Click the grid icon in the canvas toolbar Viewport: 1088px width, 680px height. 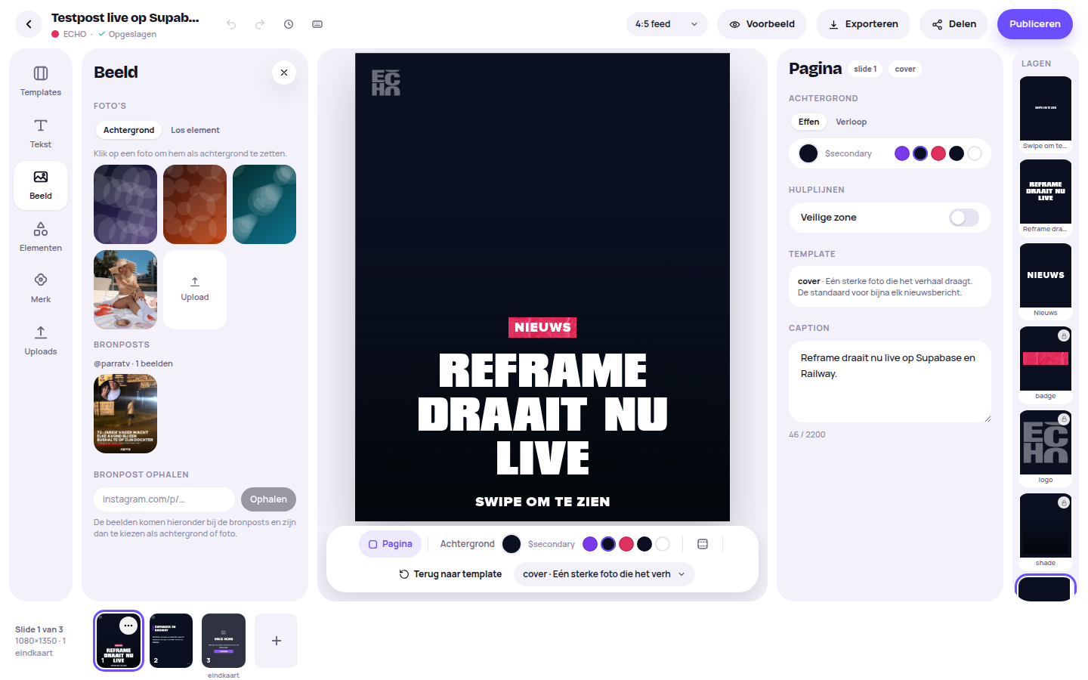[703, 544]
